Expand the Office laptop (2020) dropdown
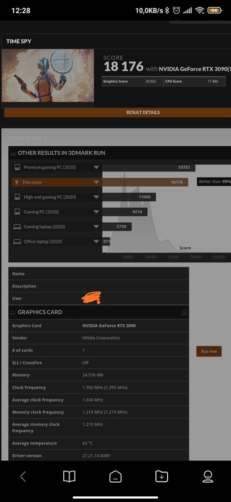Image resolution: width=231 pixels, height=502 pixels. [x=96, y=242]
